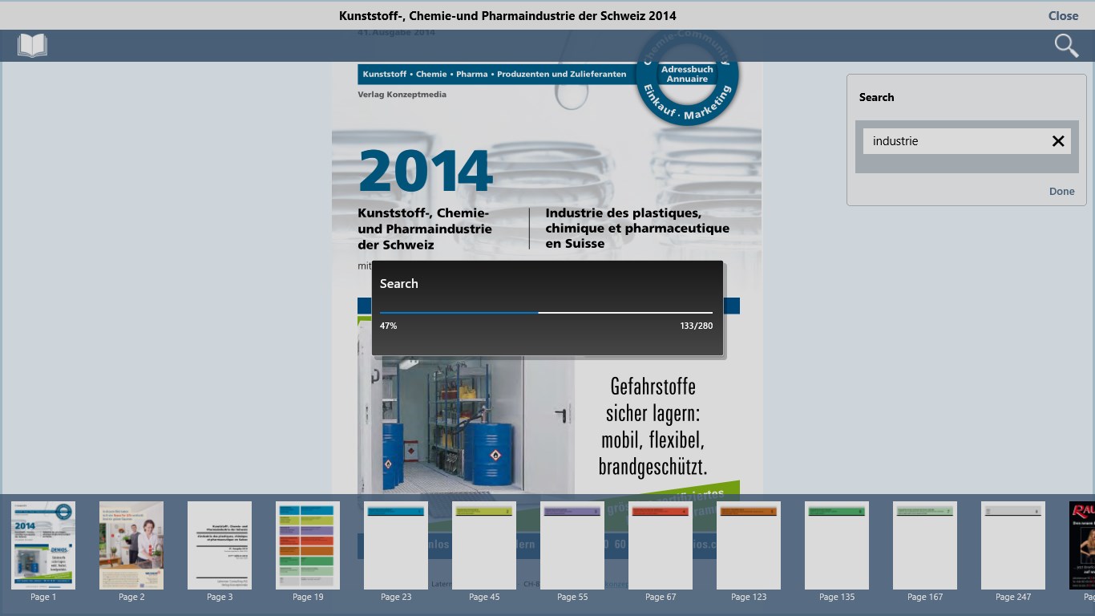Click the publication title in top bar
This screenshot has height=616, width=1095.
507,15
